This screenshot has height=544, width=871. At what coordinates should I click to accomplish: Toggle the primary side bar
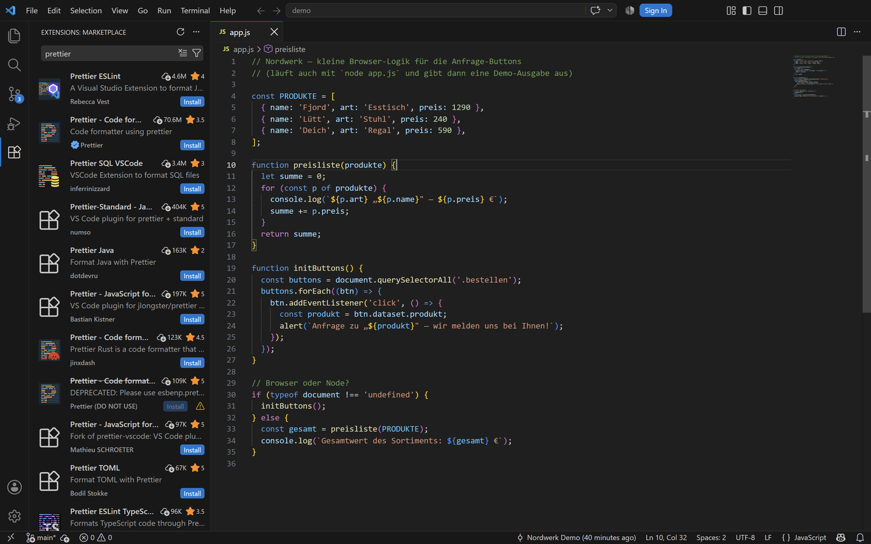tap(747, 10)
